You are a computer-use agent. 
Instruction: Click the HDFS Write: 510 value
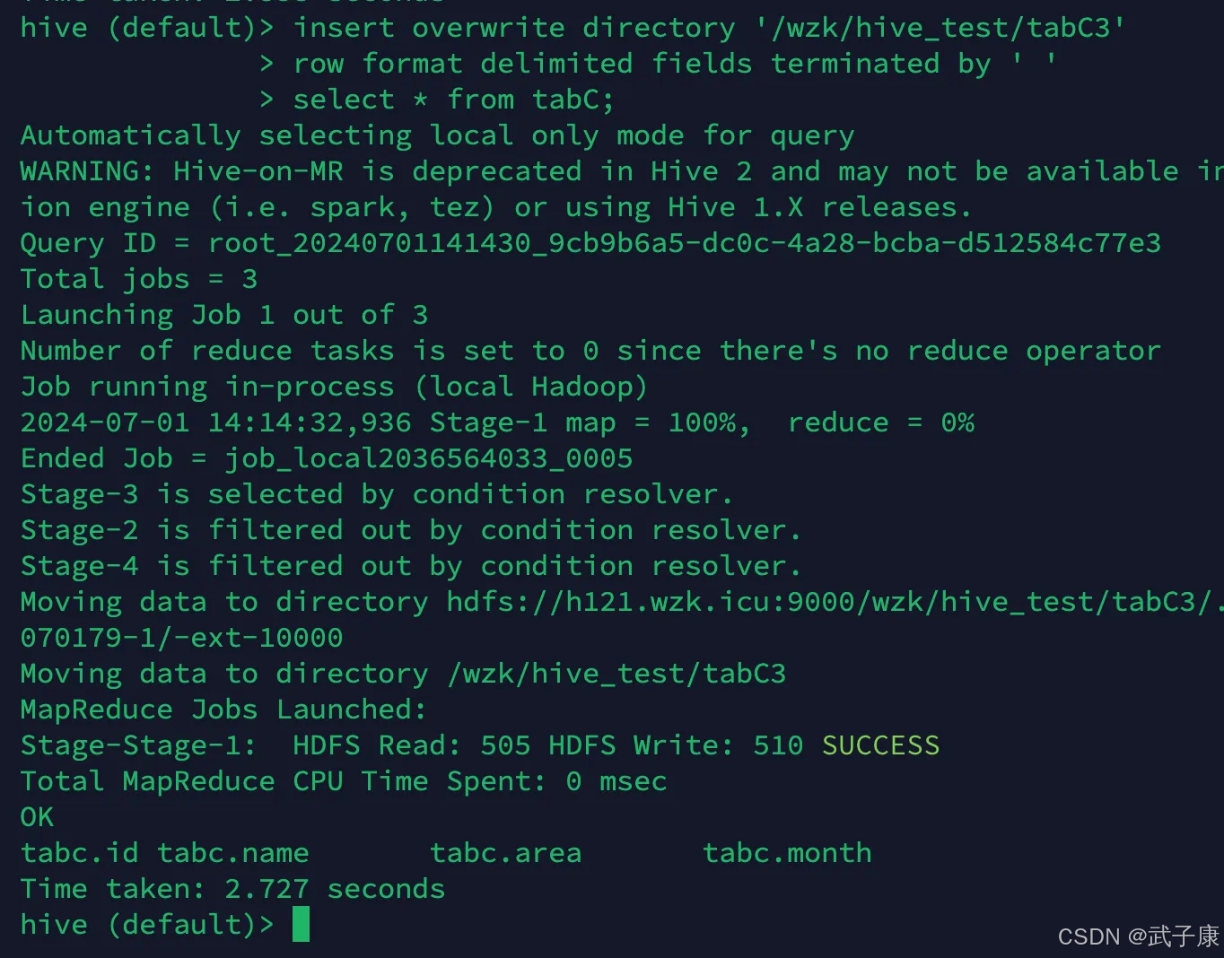pos(676,745)
